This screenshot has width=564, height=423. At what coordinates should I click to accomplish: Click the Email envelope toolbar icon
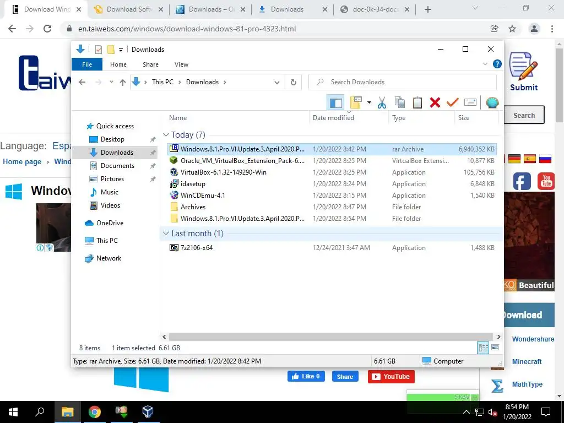click(470, 103)
